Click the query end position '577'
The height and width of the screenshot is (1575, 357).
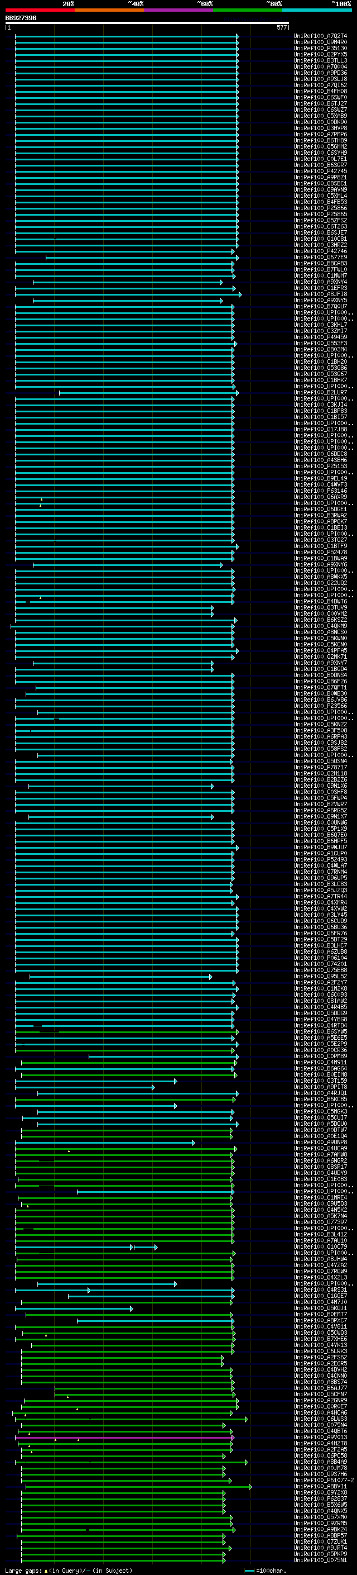click(x=281, y=27)
